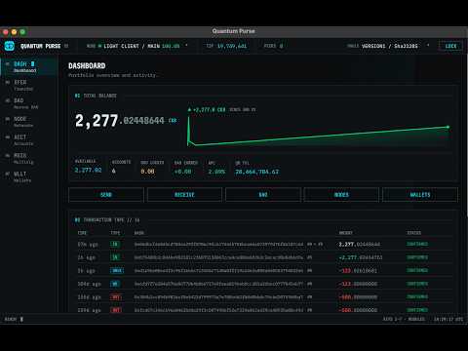Viewport: 468px width, 351px height.
Task: Click the UTC clock in the status bar
Action: (448, 319)
